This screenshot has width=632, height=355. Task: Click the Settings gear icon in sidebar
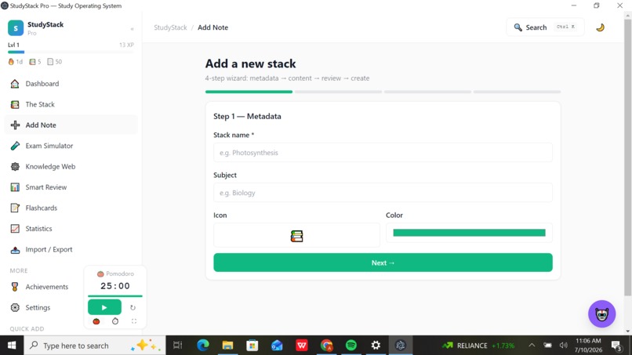(15, 307)
